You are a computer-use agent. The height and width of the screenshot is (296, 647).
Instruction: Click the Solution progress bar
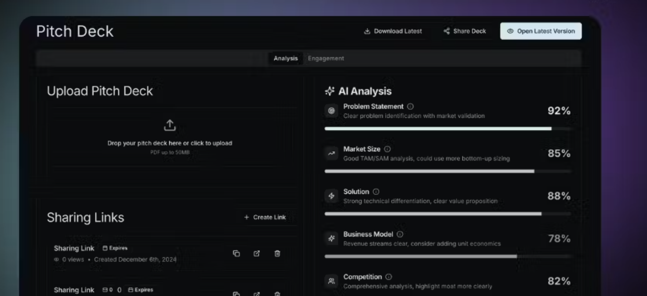(x=448, y=214)
